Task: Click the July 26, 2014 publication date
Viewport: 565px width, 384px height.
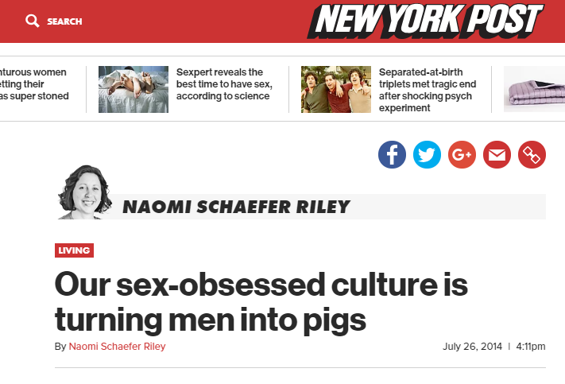Action: pyautogui.click(x=472, y=347)
